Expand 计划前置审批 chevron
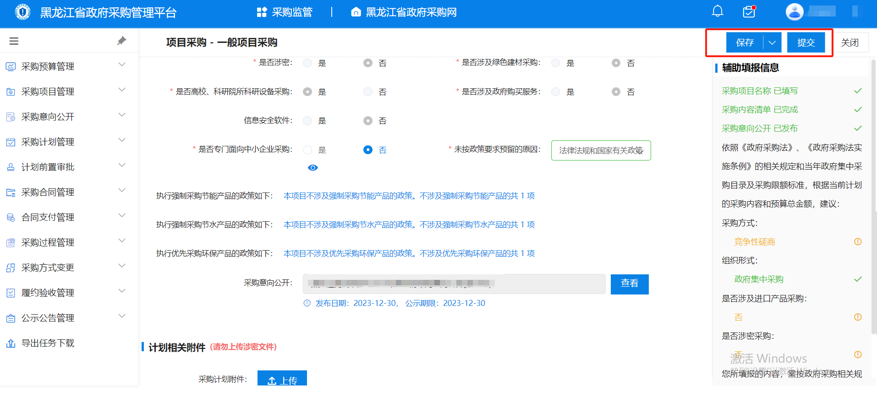The width and height of the screenshot is (877, 396). [122, 166]
